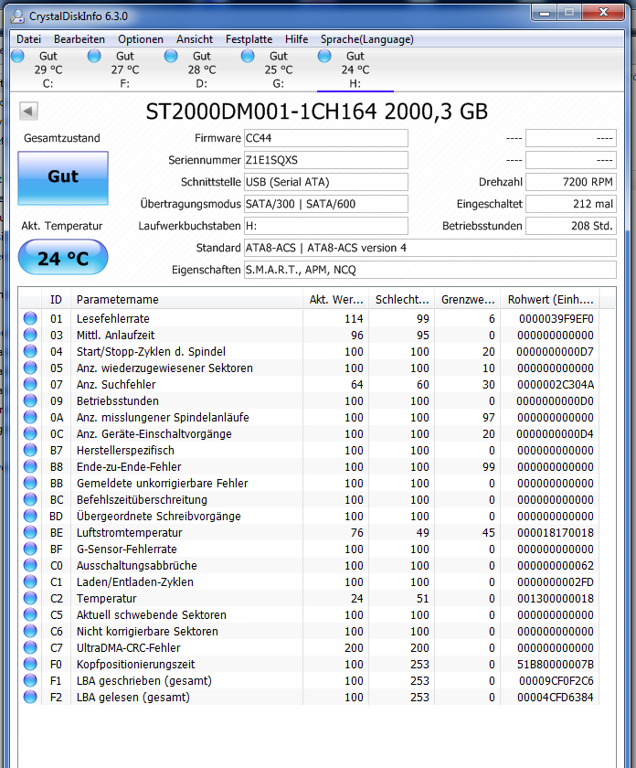Image resolution: width=636 pixels, height=768 pixels.
Task: Click status icon of Befehlszeitüberschreitung row
Action: click(x=30, y=499)
